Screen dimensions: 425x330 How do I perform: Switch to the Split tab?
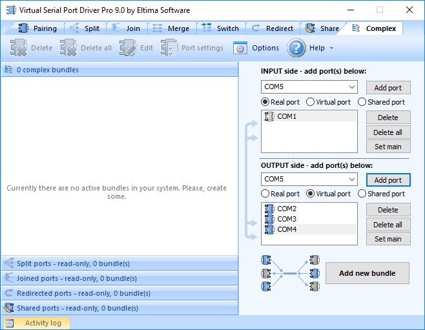coord(85,28)
